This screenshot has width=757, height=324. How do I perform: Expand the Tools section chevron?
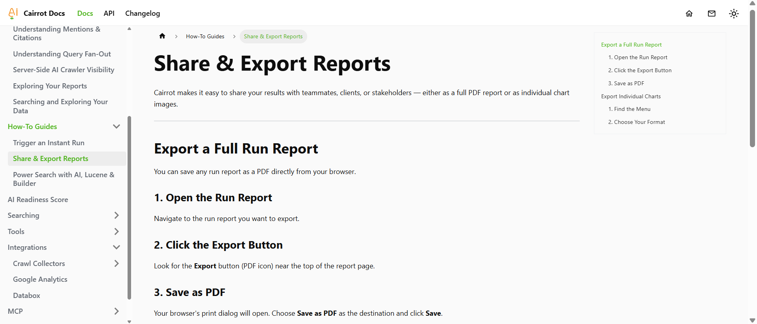[116, 232]
